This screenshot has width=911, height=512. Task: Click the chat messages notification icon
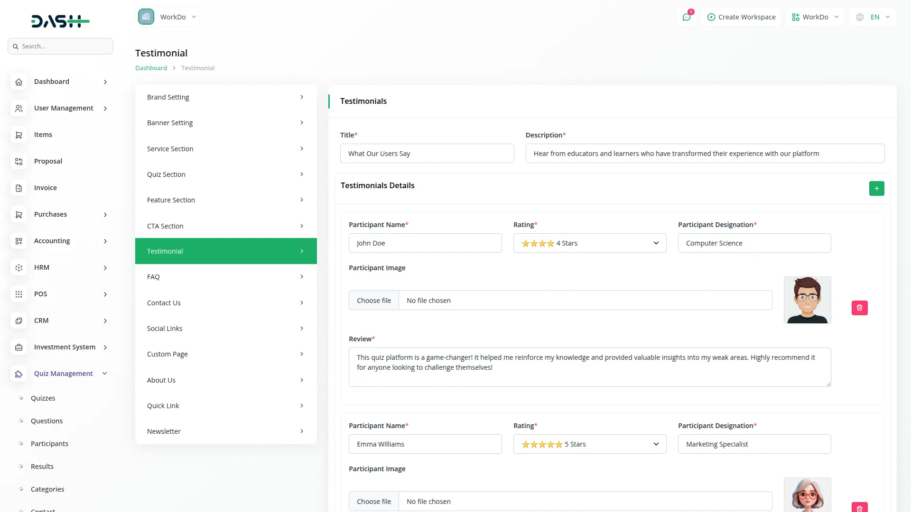[687, 17]
